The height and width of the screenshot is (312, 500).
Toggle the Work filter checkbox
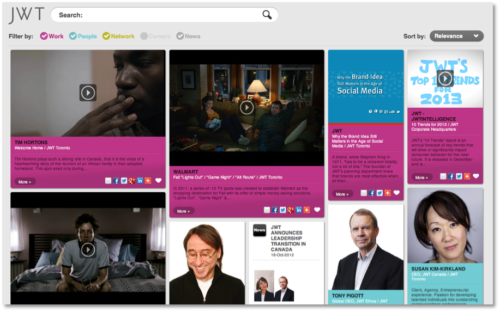(x=44, y=36)
